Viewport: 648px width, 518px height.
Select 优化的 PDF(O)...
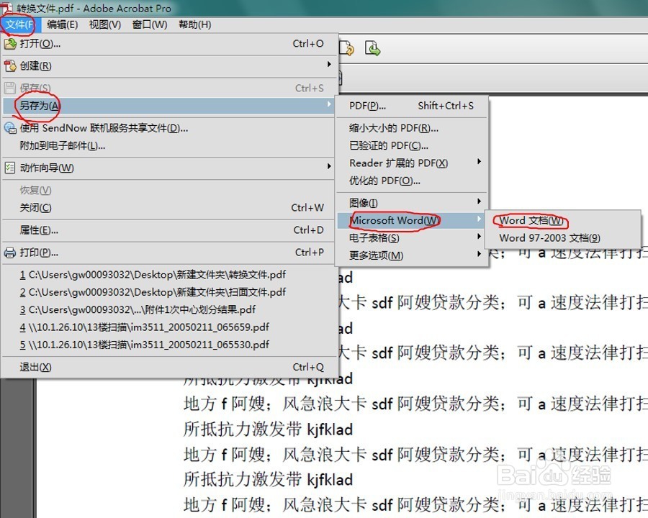click(412, 181)
